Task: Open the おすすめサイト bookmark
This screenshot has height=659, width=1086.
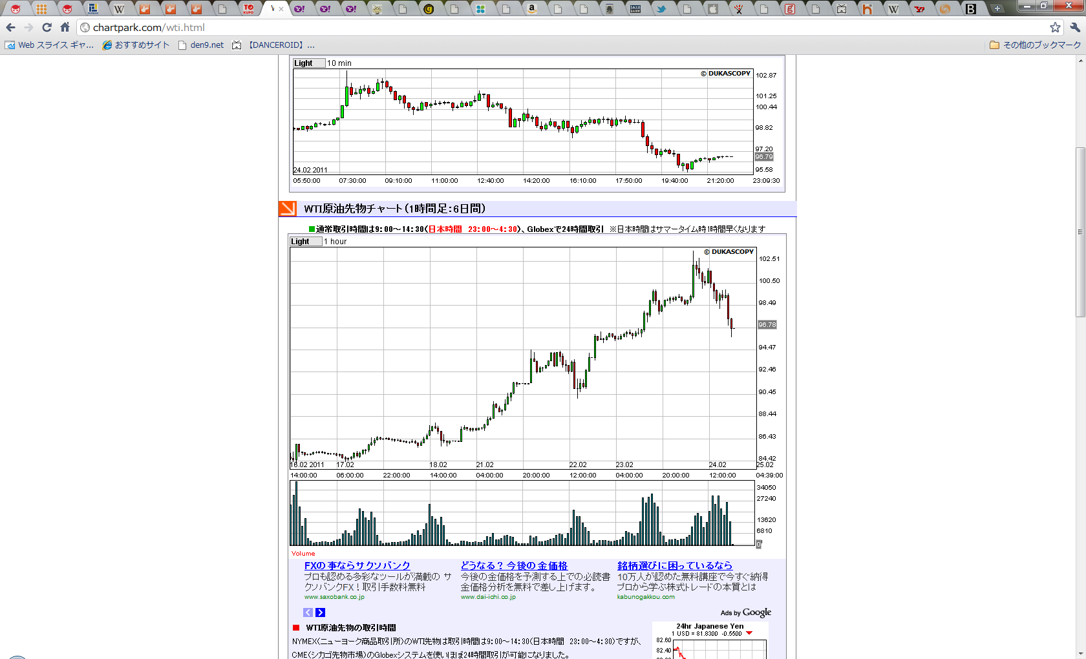Action: tap(136, 45)
